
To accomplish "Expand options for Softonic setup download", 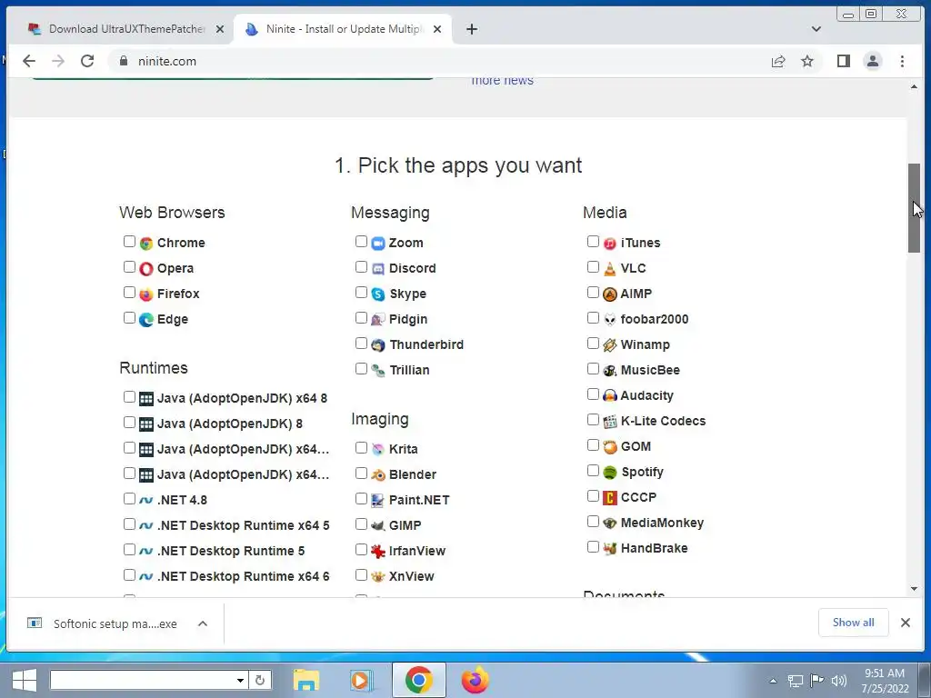I will pos(203,623).
